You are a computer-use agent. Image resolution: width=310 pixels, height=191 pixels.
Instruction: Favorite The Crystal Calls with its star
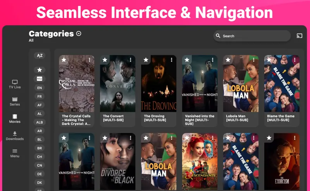64,60
